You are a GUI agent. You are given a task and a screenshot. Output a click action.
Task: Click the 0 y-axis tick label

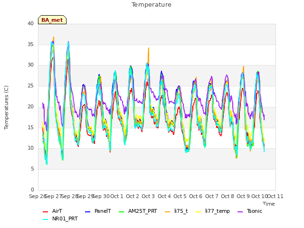(32, 190)
